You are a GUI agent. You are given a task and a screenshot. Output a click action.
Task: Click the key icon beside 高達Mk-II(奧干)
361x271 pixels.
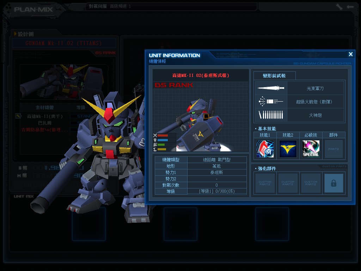click(x=18, y=116)
